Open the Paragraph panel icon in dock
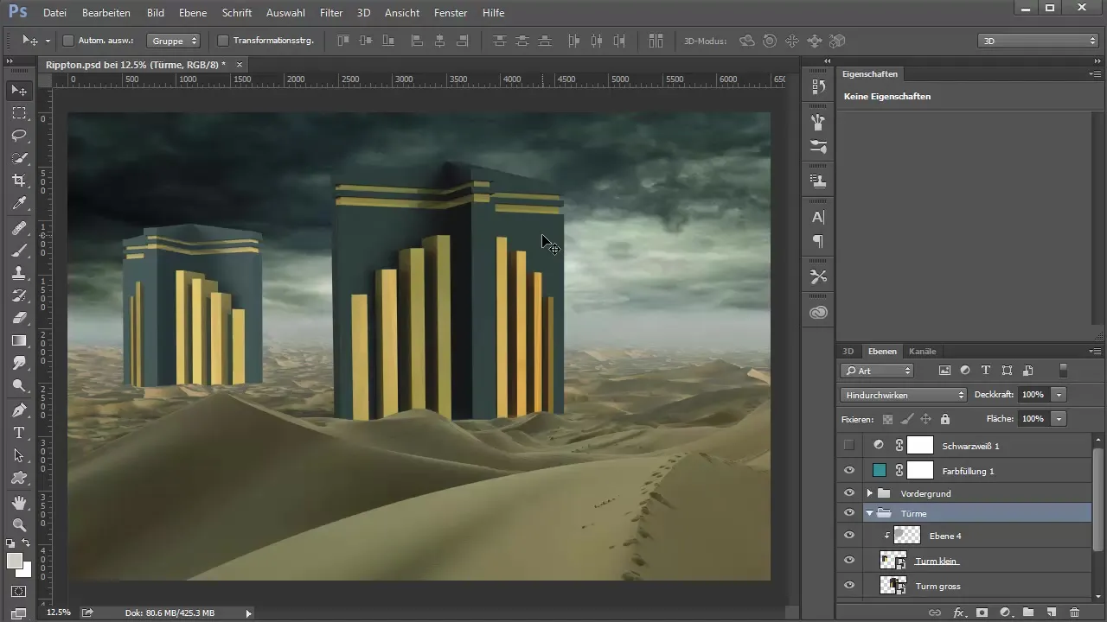 tap(818, 241)
